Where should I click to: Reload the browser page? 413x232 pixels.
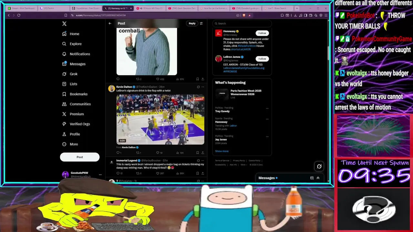(19, 15)
